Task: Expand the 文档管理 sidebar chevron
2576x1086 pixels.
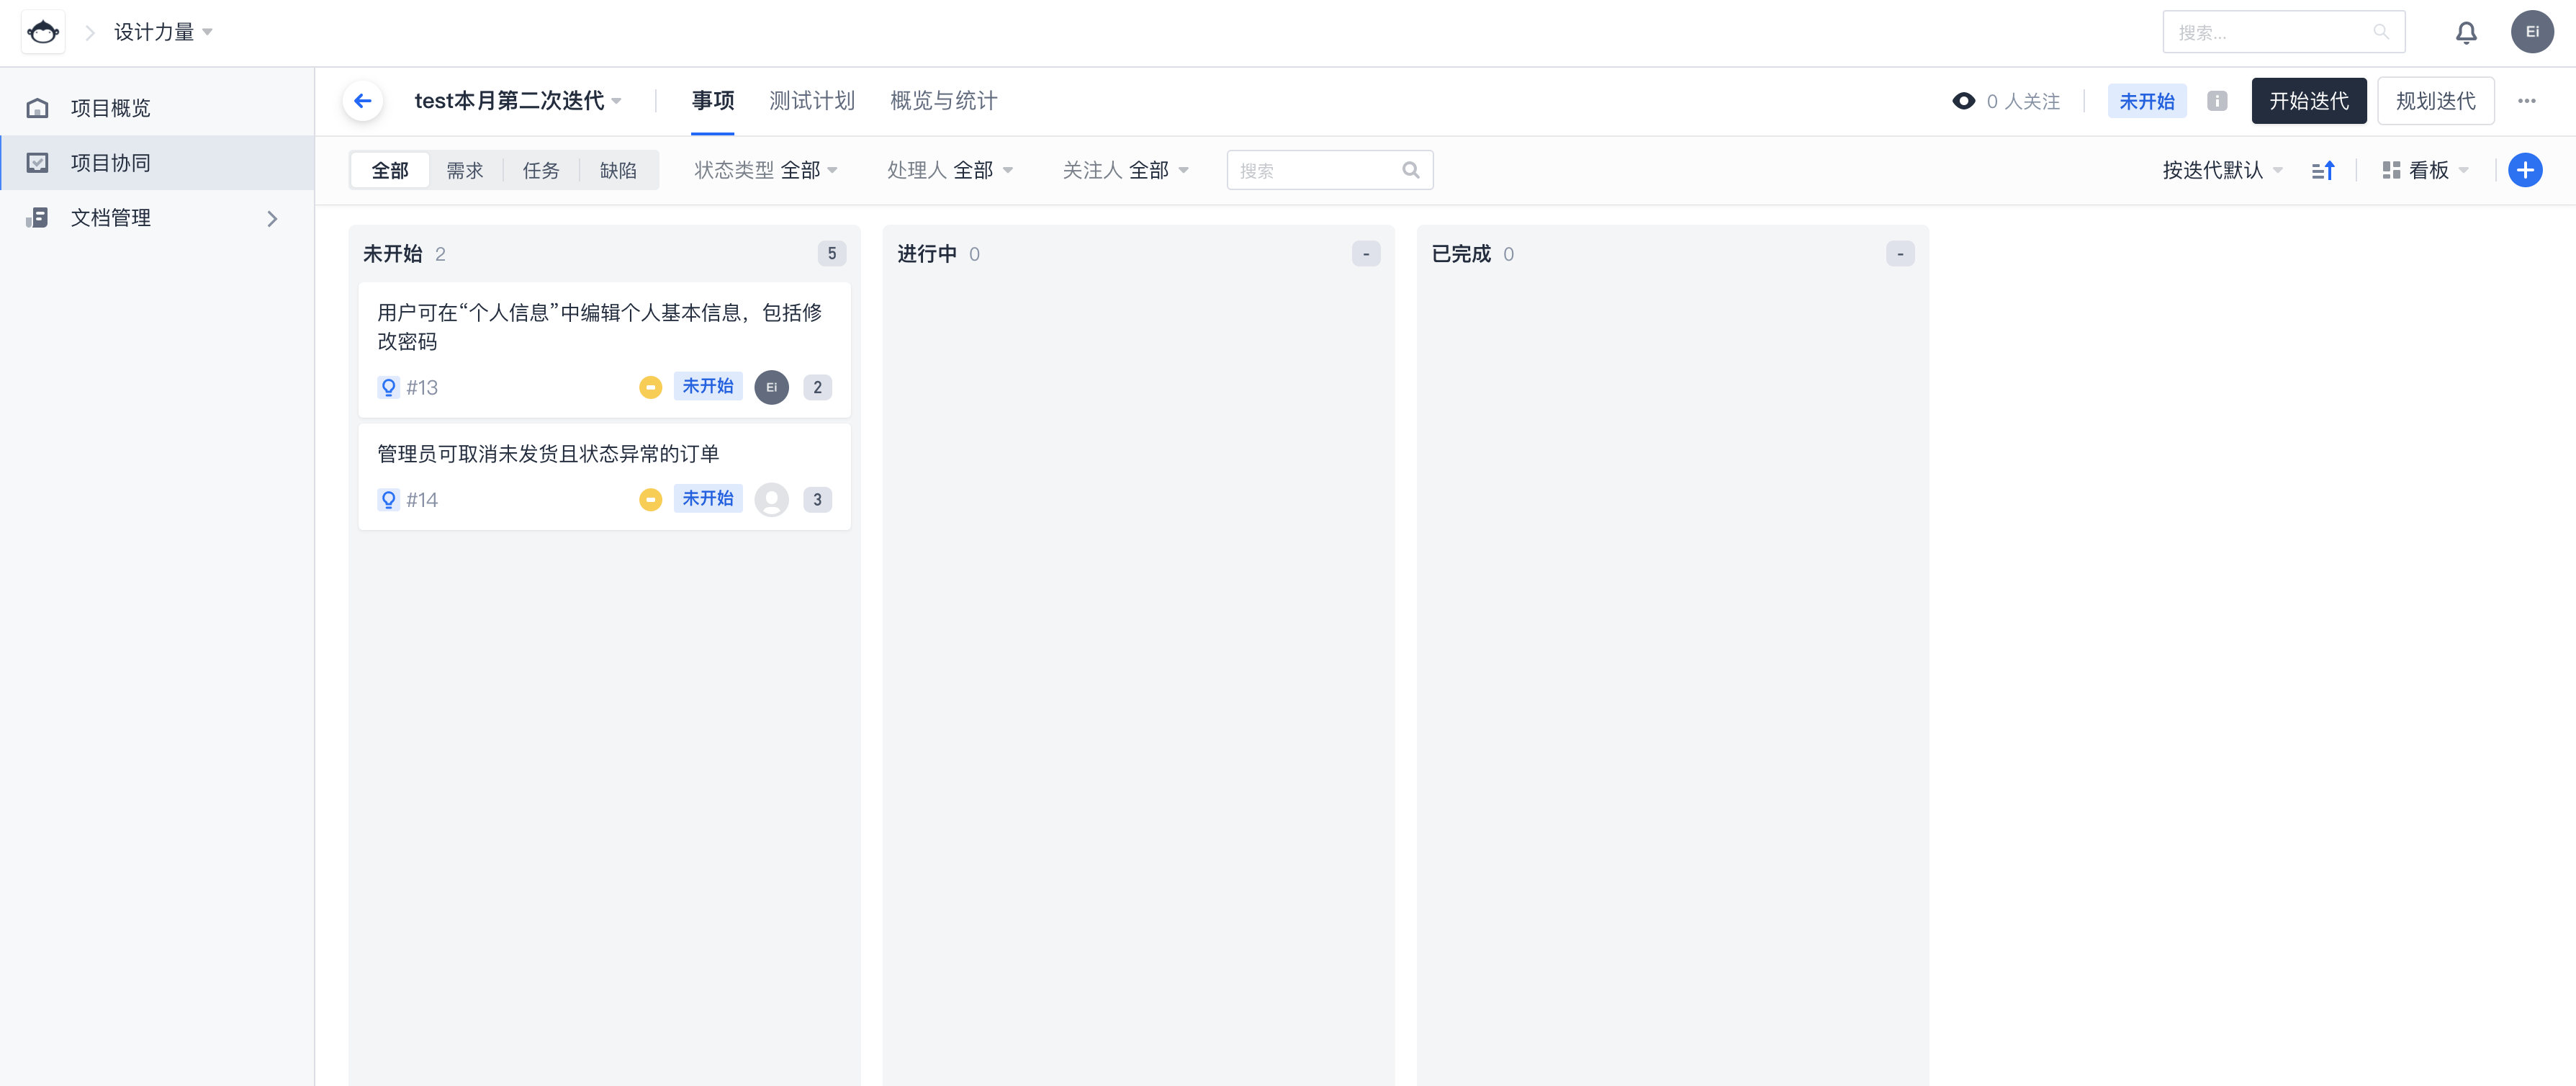Action: pyautogui.click(x=272, y=218)
